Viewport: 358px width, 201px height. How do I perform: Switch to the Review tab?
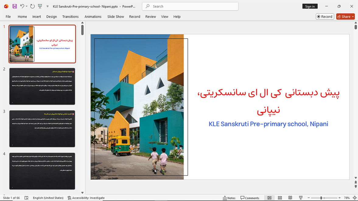point(151,17)
